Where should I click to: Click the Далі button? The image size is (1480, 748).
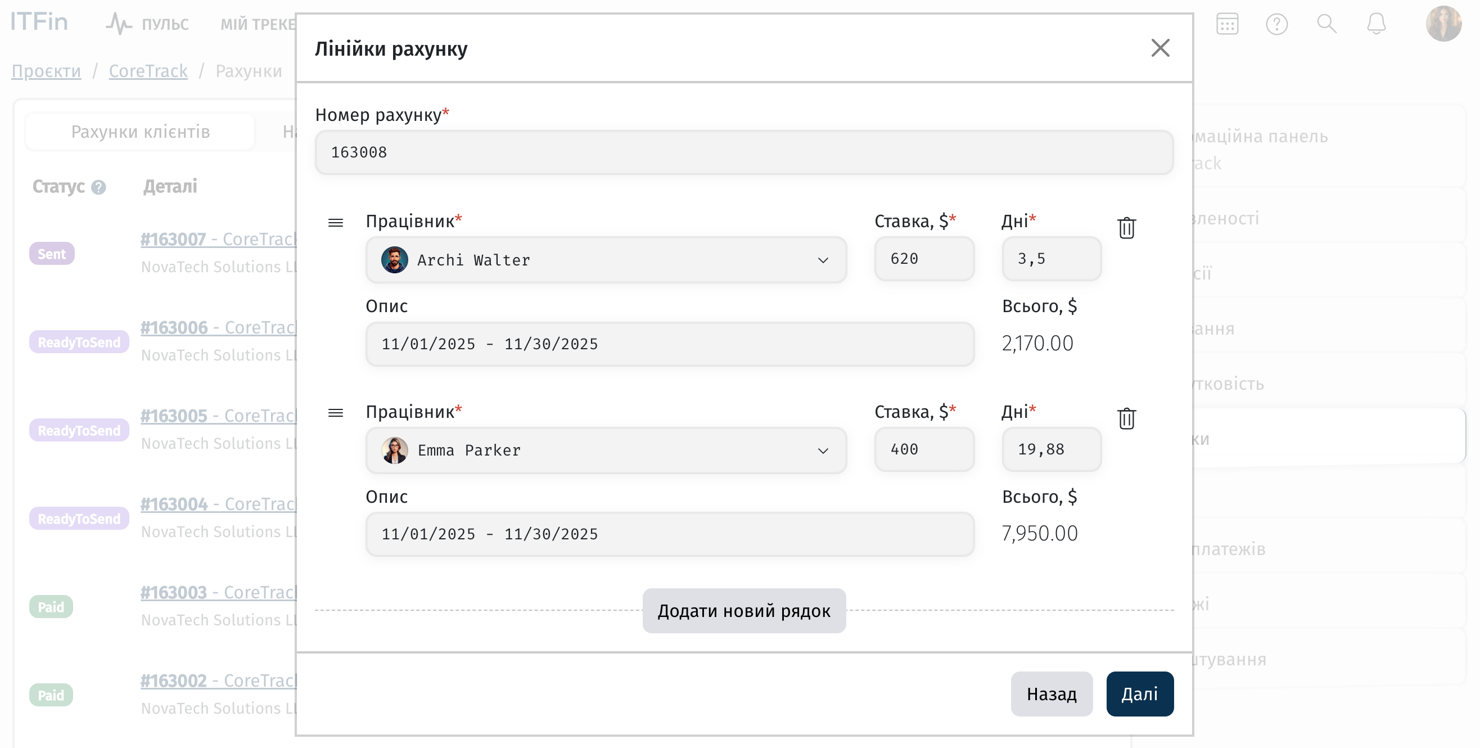[x=1139, y=694]
